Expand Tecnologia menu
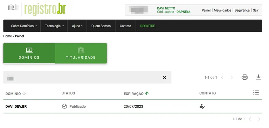 (x=54, y=26)
